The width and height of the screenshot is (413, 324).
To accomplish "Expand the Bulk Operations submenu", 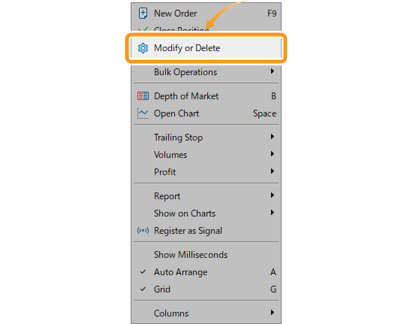I will point(185,72).
